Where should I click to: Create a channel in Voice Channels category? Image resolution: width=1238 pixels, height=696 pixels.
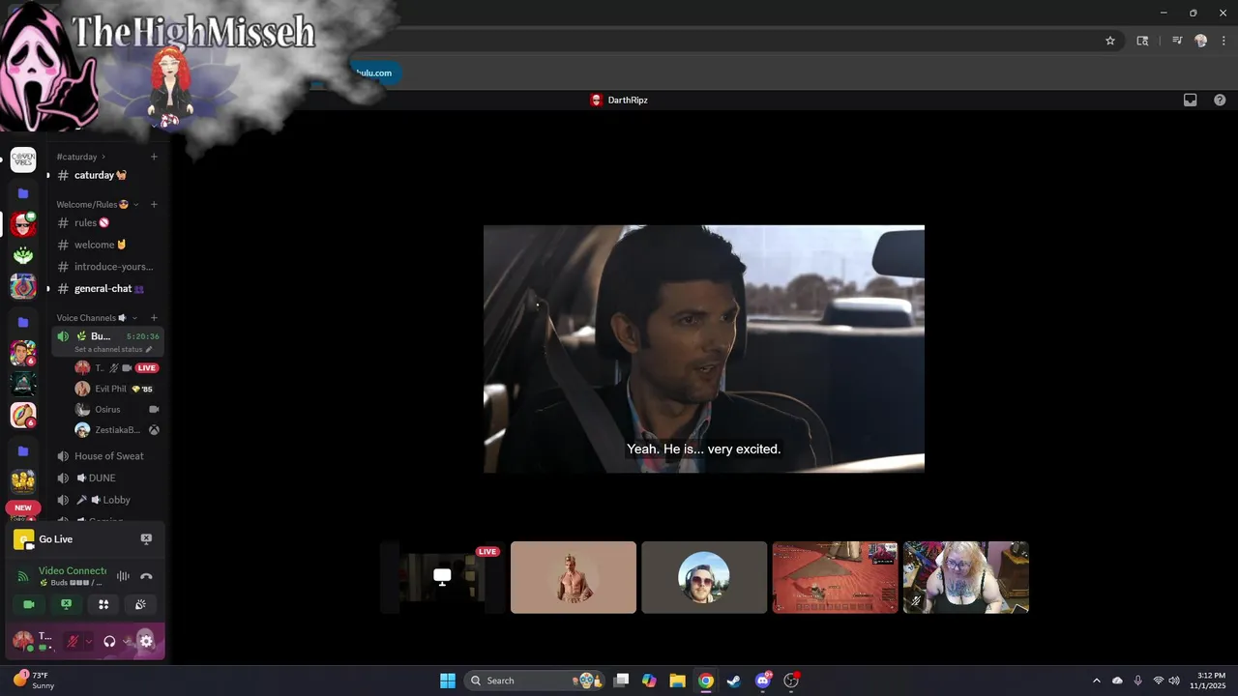[154, 318]
